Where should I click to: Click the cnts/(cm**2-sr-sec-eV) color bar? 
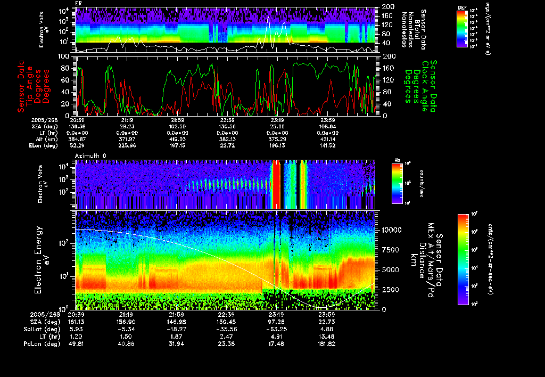463,259
